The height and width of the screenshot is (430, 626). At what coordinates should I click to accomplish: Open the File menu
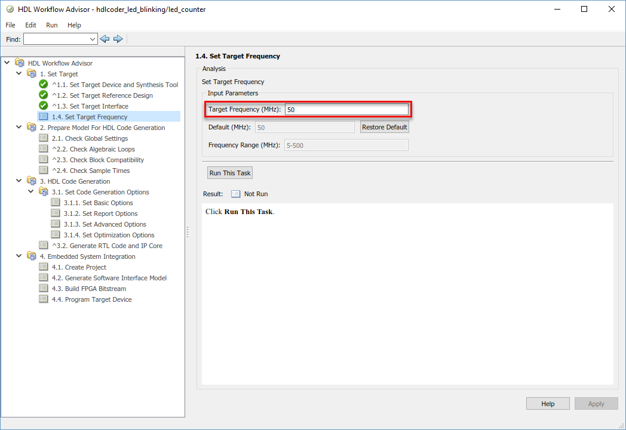[11, 25]
